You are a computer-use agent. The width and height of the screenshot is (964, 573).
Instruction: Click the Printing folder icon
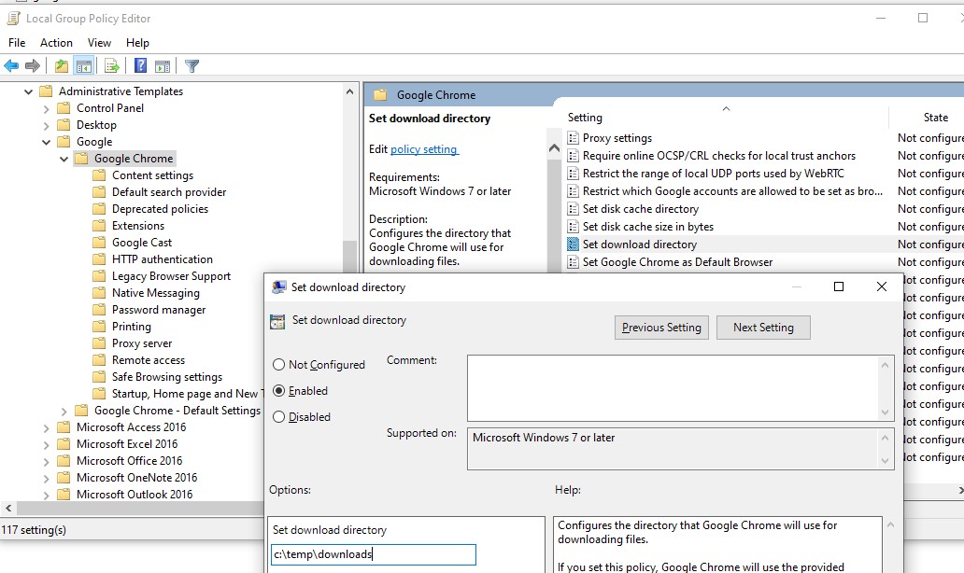pyautogui.click(x=99, y=327)
